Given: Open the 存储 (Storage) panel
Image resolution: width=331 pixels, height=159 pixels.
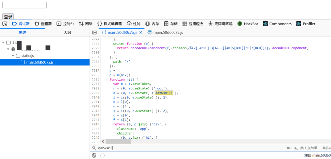Looking at the screenshot, I should [171, 24].
